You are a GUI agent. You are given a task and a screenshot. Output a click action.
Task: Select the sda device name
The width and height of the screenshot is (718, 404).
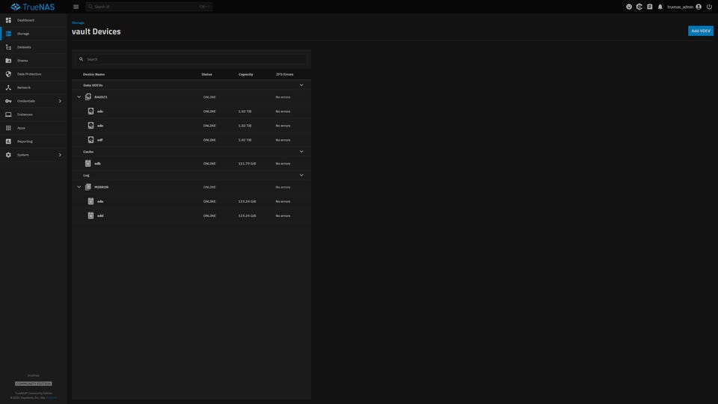coord(99,201)
